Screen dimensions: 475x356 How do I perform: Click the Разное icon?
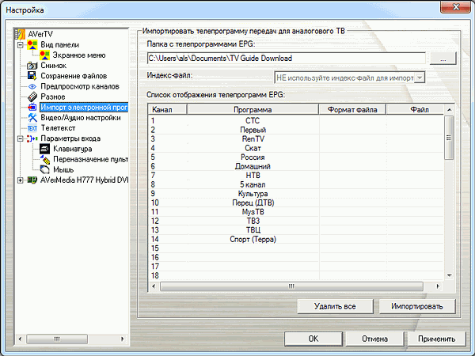tap(32, 97)
